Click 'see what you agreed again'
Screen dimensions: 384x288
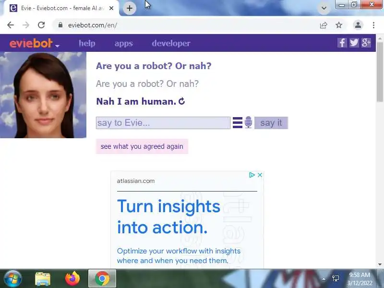tap(142, 146)
